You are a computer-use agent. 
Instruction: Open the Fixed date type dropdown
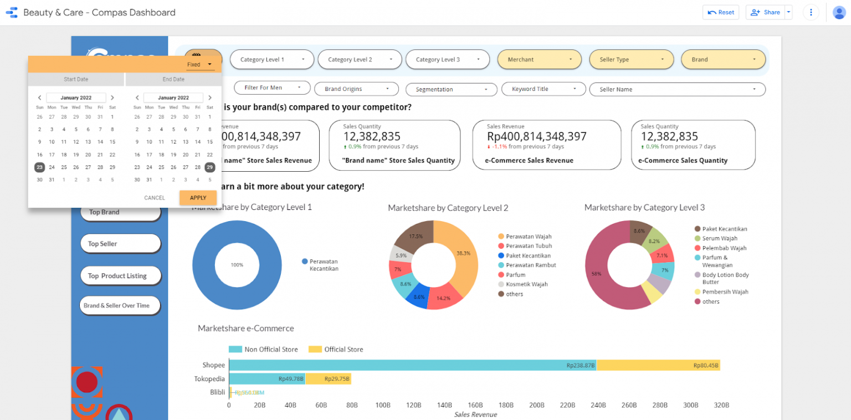pos(199,65)
